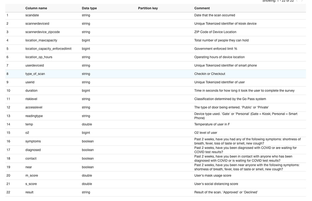Viewport: 312px width, 201px height.
Task: Select "Temperature of user in F" comment
Action: tap(212, 124)
